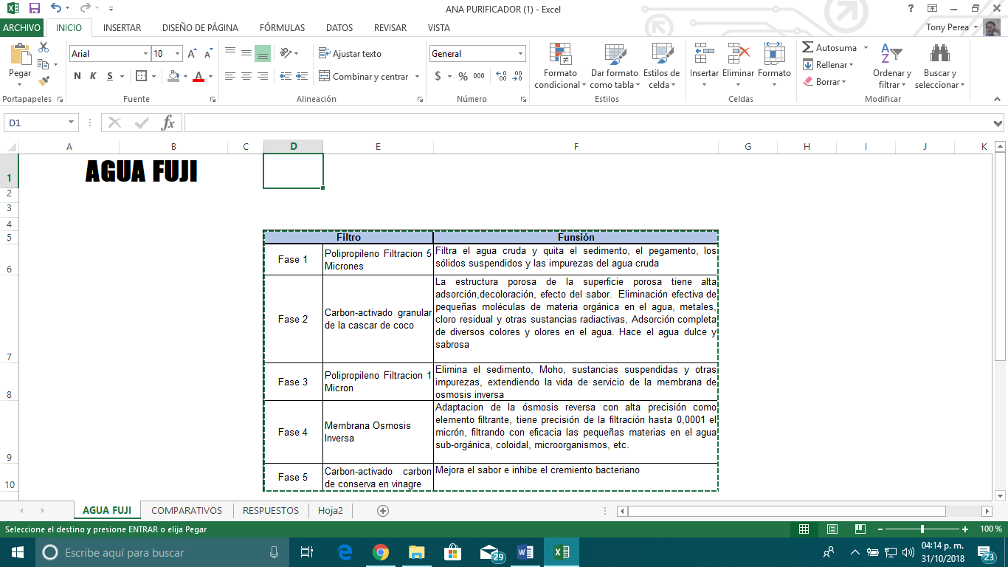Click Buscar y seleccionar binoculars icon
This screenshot has width=1008, height=567.
point(939,55)
